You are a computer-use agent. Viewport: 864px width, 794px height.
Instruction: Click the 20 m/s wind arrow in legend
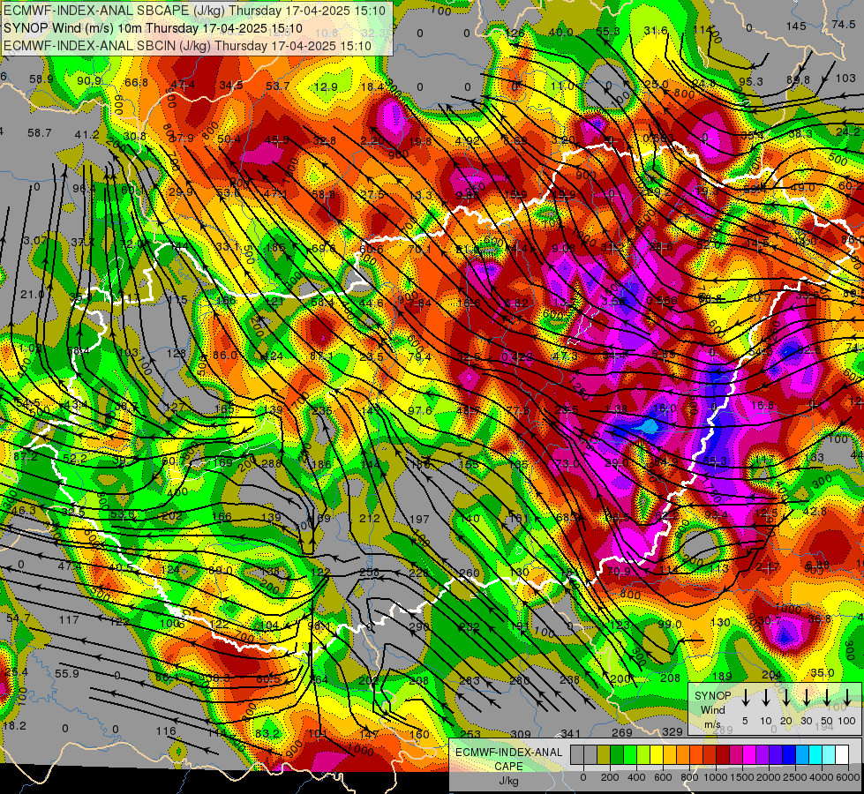pos(785,697)
